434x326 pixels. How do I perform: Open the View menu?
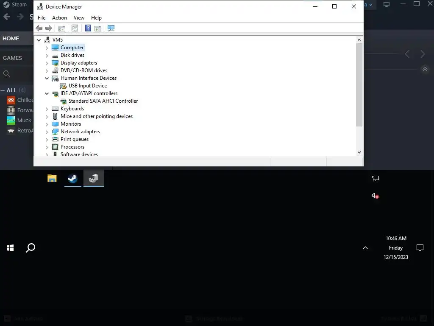(x=79, y=18)
